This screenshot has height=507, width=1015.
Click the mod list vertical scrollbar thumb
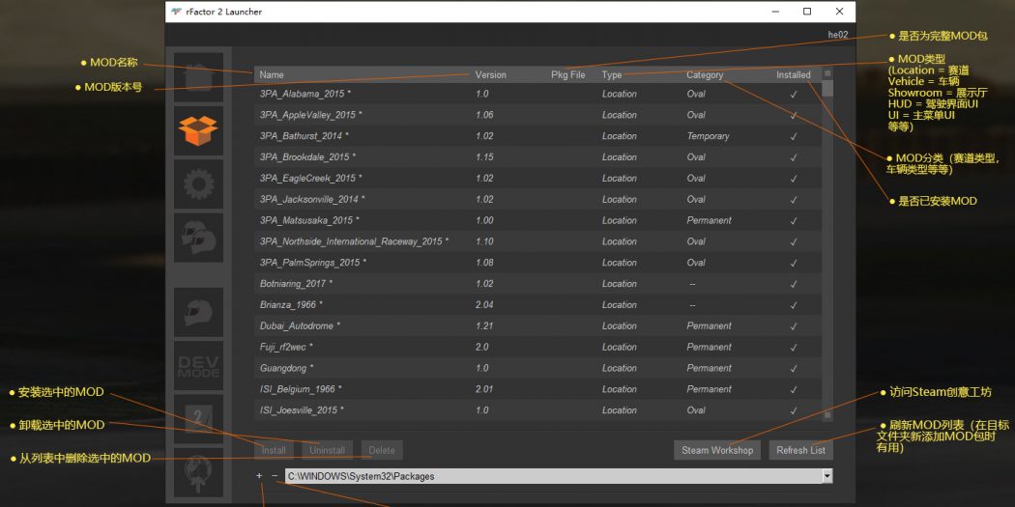point(827,89)
